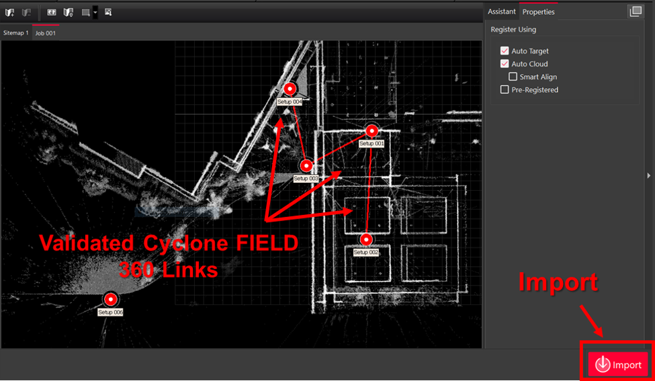
Task: Open the selection tool dropdown arrow
Action: point(95,12)
